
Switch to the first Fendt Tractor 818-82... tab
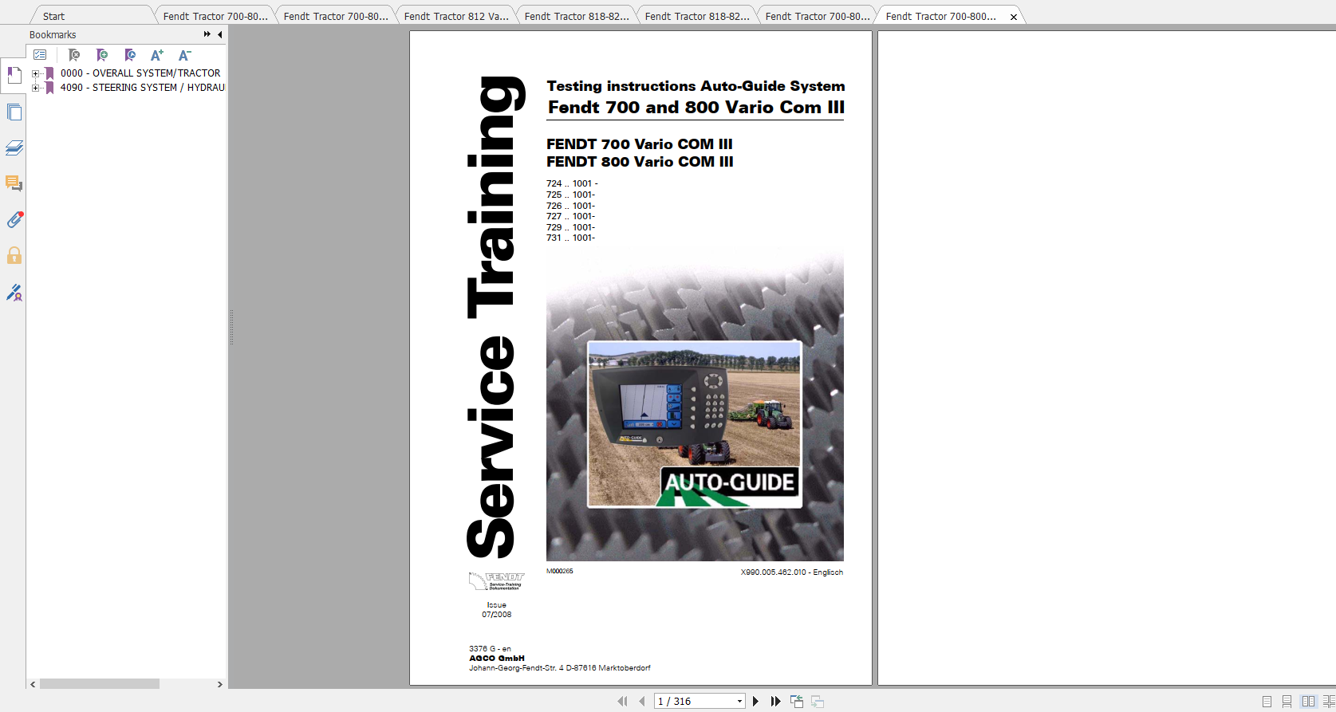coord(577,16)
